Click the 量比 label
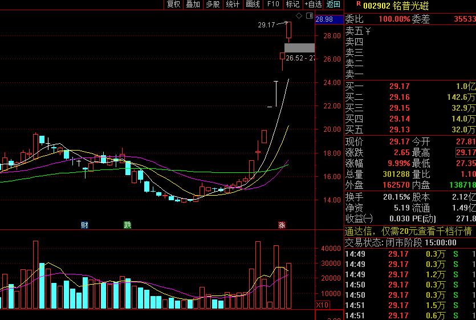This screenshot has width=476, height=320. pyautogui.click(x=421, y=174)
